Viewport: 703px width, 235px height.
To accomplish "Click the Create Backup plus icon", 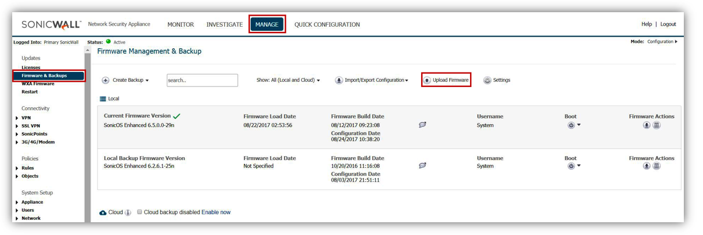I will pos(106,81).
